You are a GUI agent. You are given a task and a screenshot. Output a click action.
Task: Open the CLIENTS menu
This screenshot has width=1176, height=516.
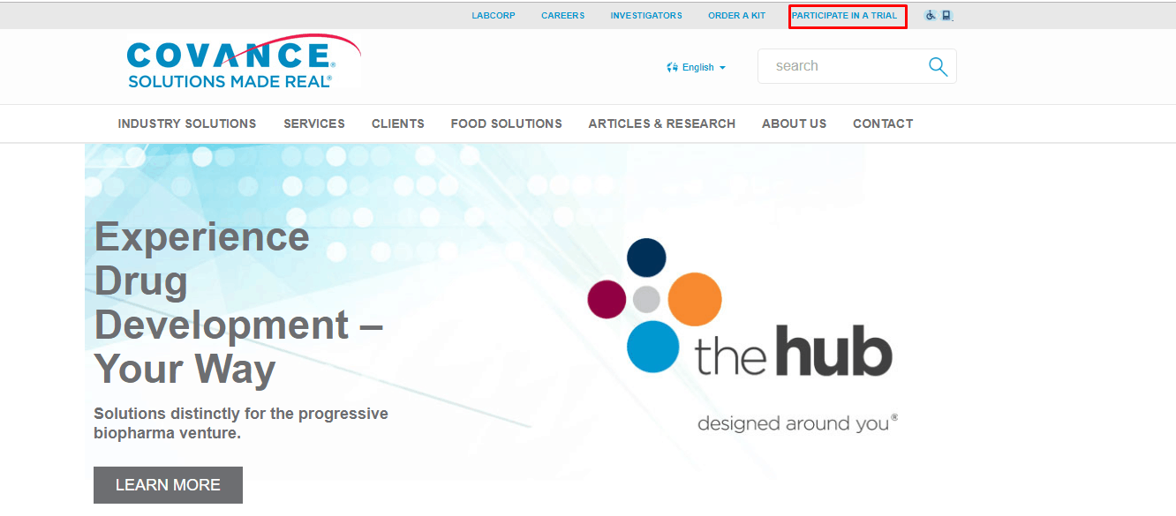click(x=398, y=123)
